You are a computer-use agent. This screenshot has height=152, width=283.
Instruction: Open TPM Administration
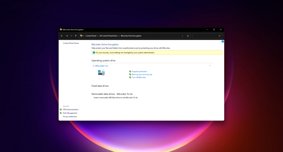click(70, 109)
